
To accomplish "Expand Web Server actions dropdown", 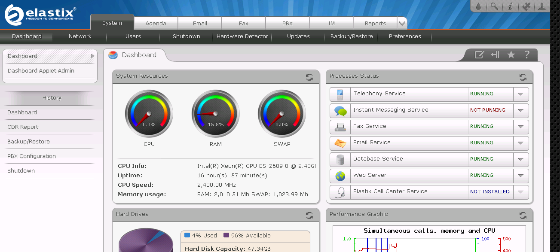I will tap(521, 176).
